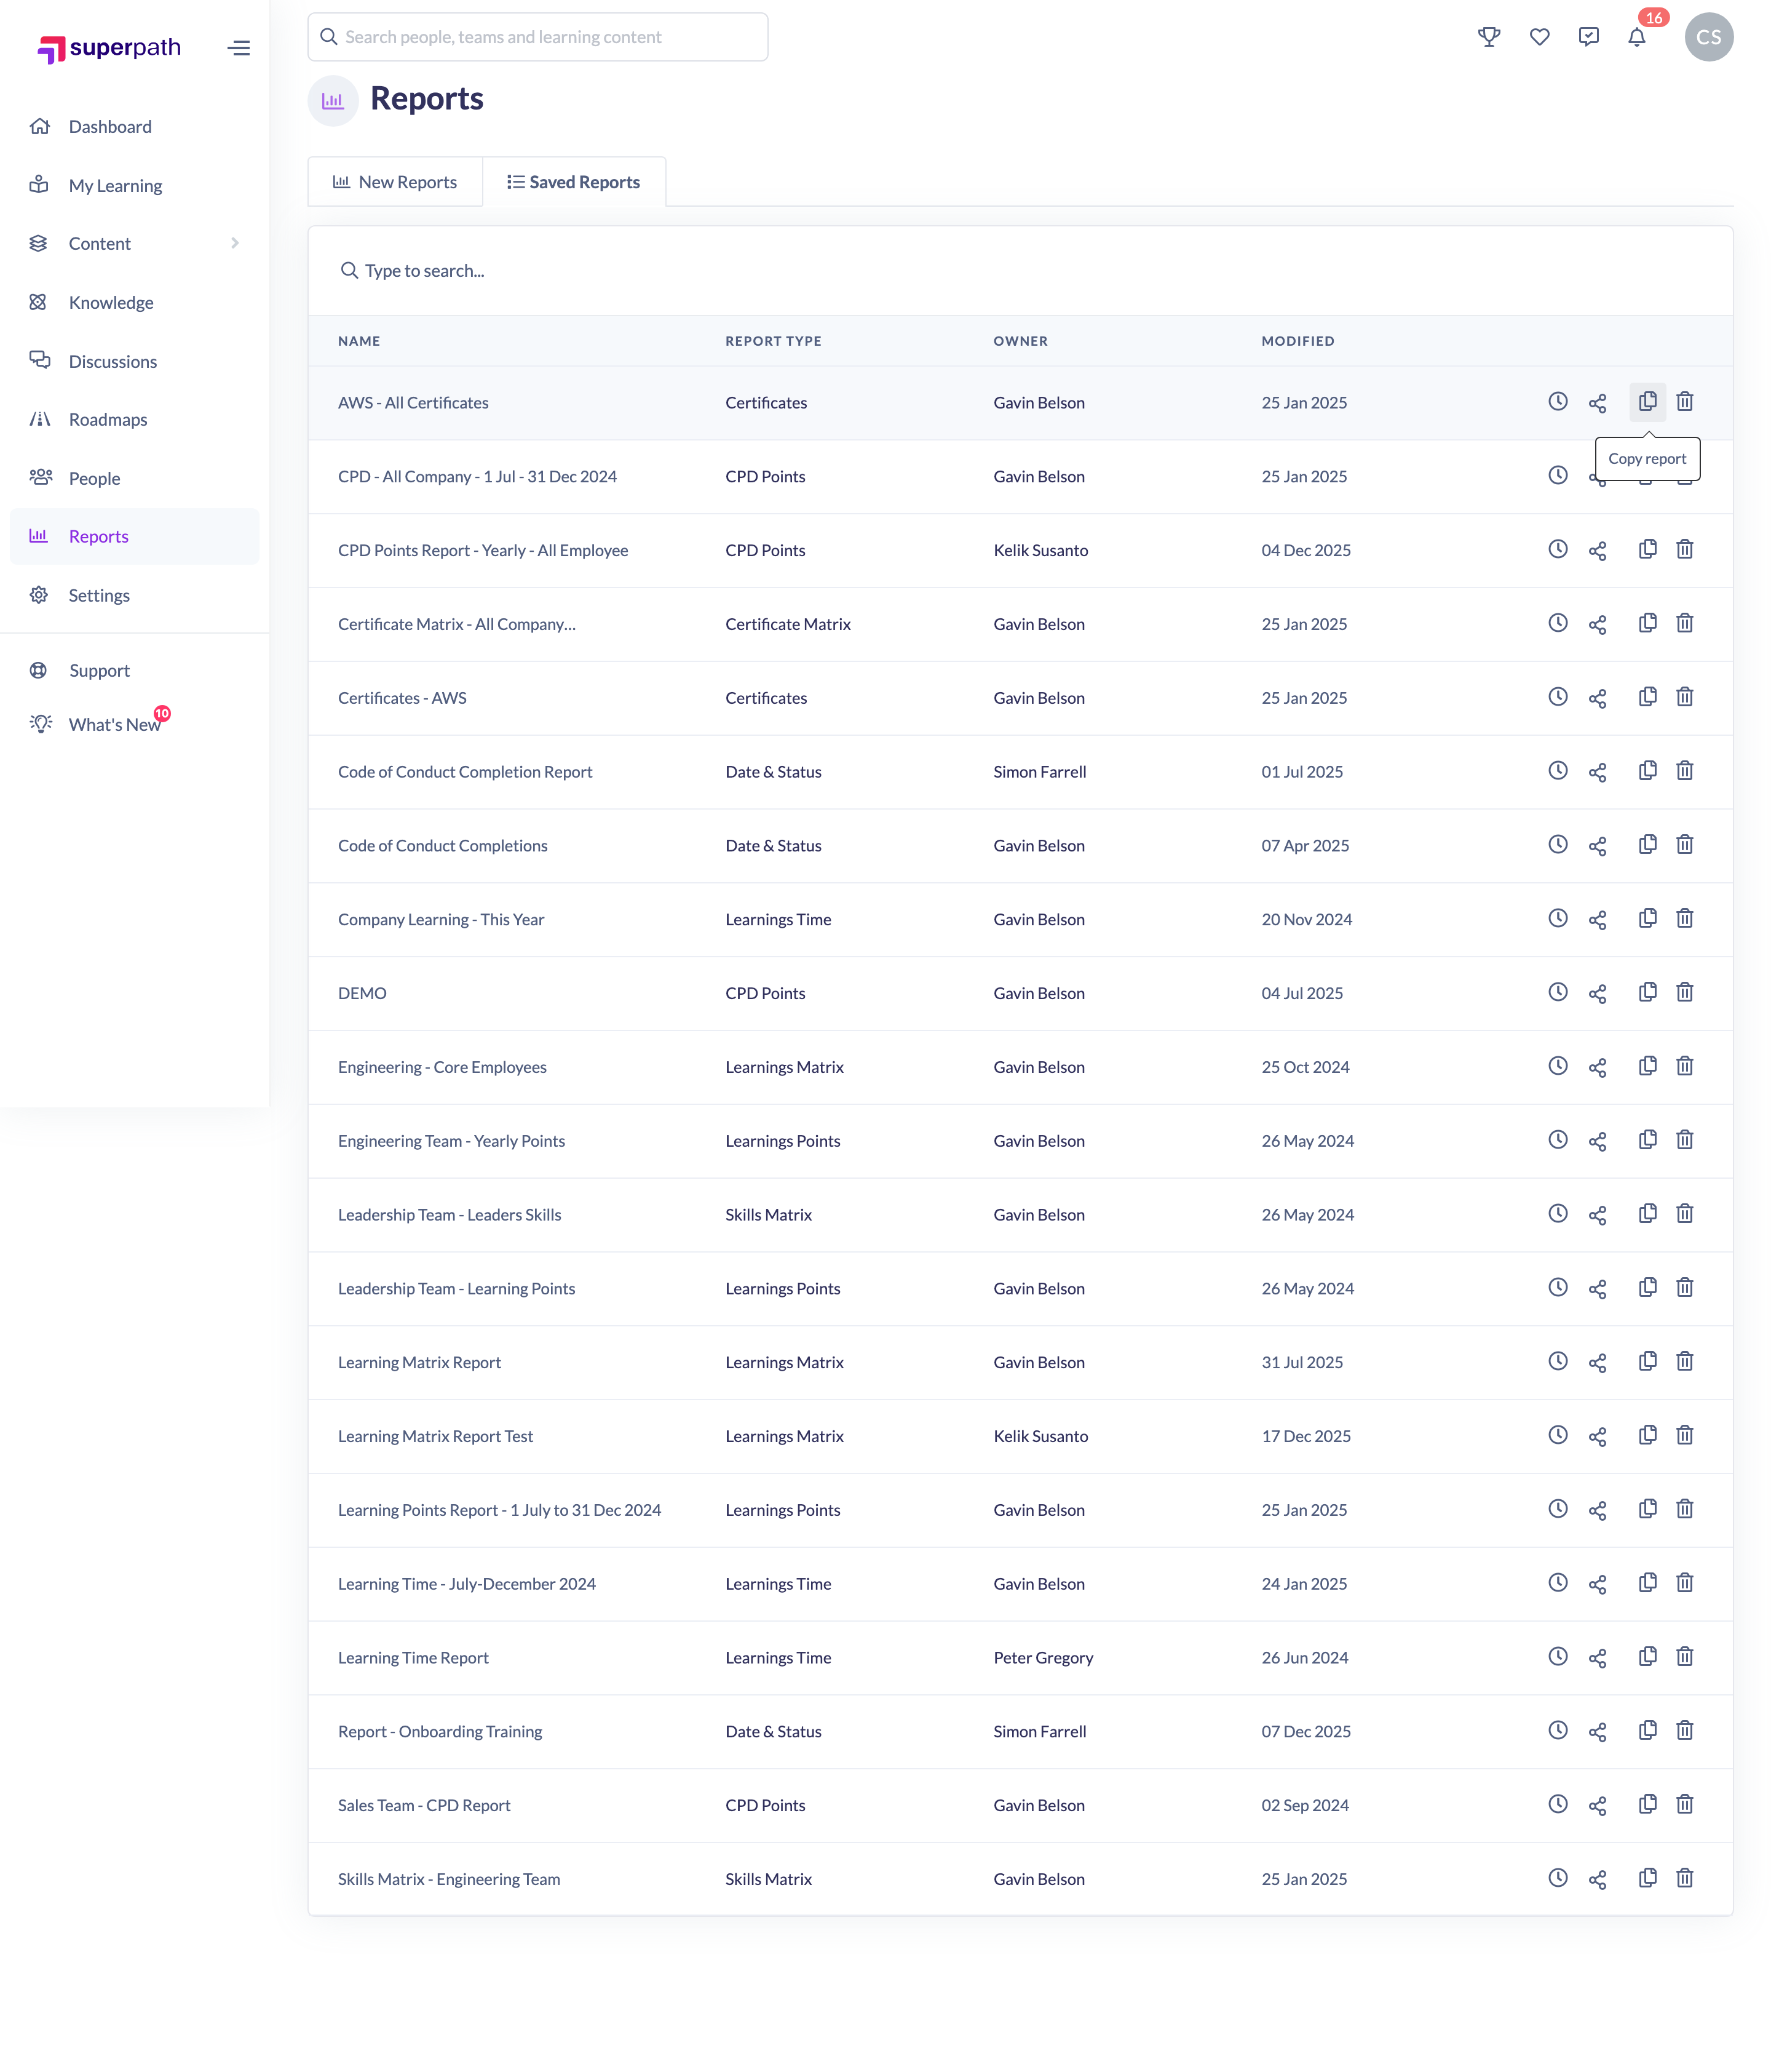Share the Learning Matrix Report Test report

point(1597,1437)
